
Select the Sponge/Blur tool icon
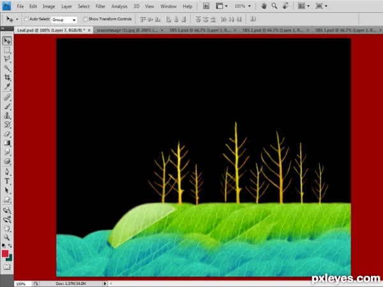(7, 161)
